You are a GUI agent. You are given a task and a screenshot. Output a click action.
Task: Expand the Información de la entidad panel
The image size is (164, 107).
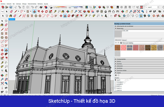139,26
